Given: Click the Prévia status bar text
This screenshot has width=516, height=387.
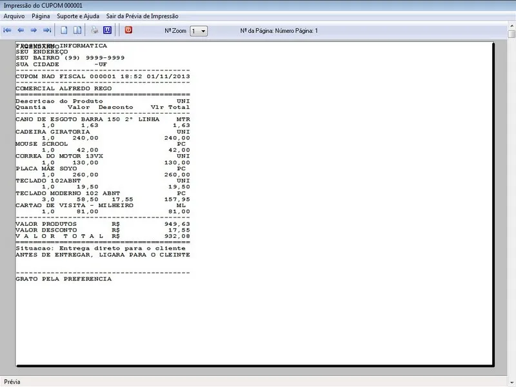Looking at the screenshot, I should [13, 382].
